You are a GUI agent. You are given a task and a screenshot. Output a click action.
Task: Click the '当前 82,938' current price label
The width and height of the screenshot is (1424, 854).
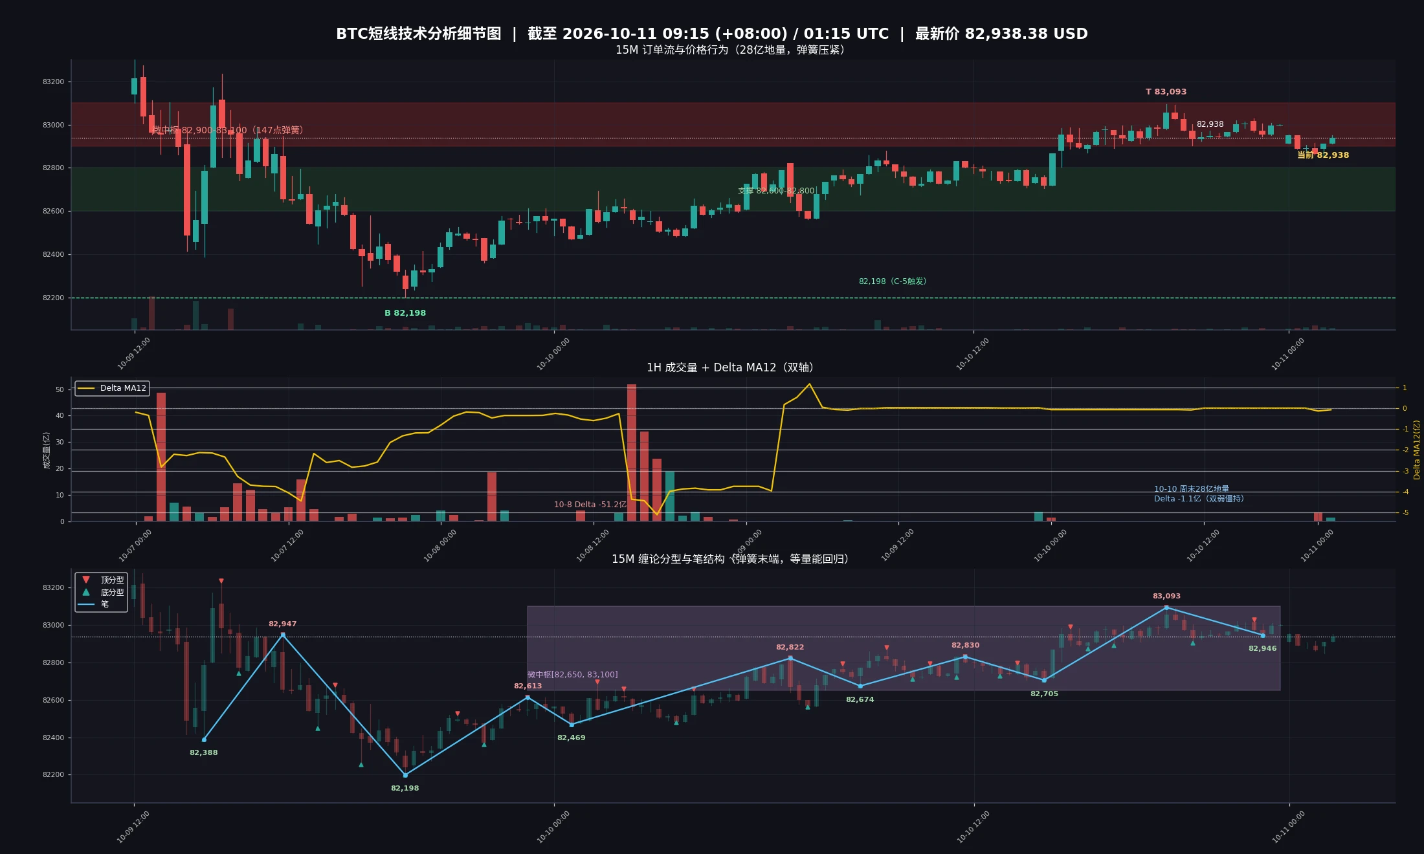pyautogui.click(x=1323, y=155)
